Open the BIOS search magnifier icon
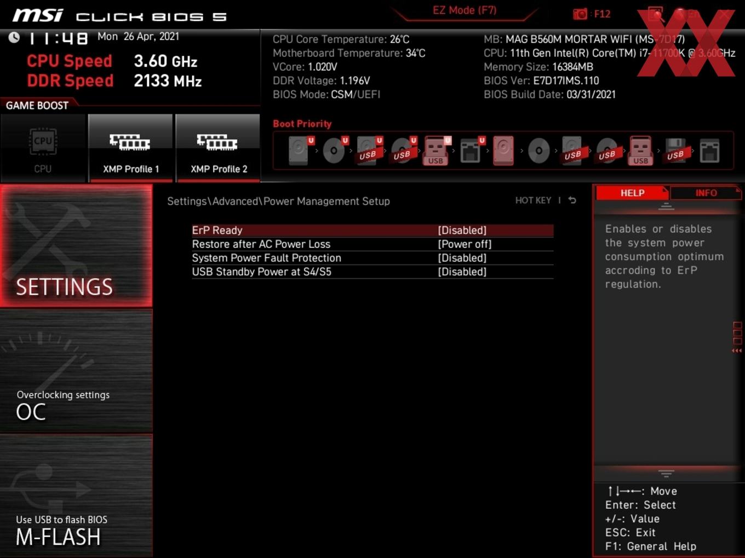The height and width of the screenshot is (558, 745). (655, 14)
